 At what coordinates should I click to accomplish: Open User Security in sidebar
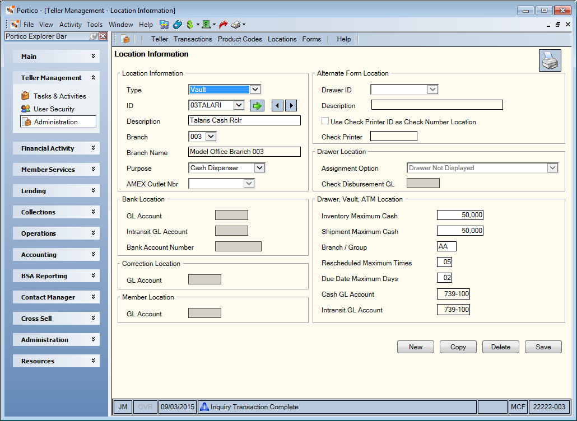[x=54, y=109]
